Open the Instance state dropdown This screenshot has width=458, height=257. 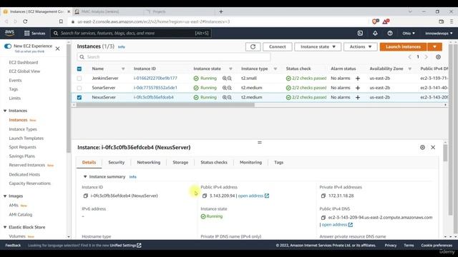pos(318,46)
